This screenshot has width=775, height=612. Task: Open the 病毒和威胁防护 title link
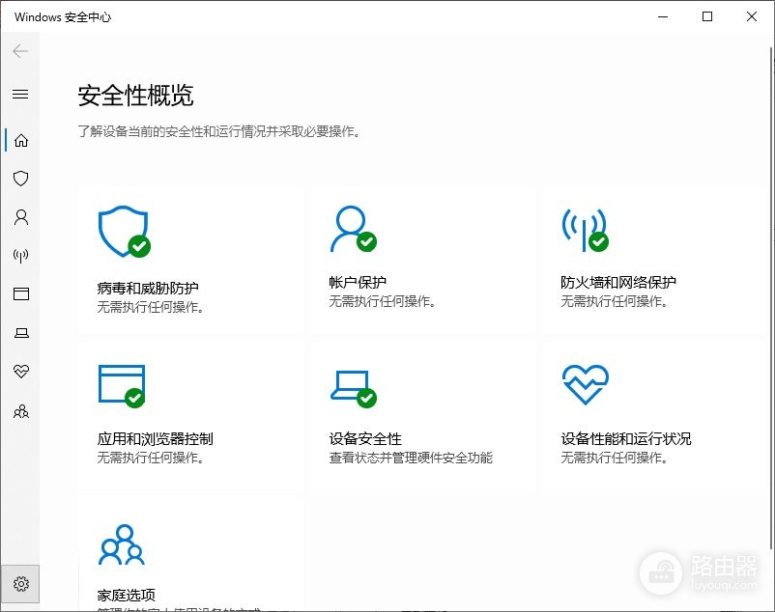tap(148, 288)
